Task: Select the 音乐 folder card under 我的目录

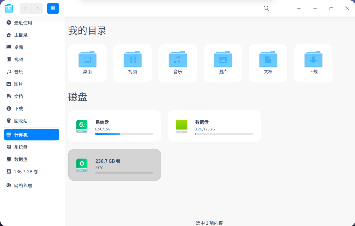Action: click(178, 63)
